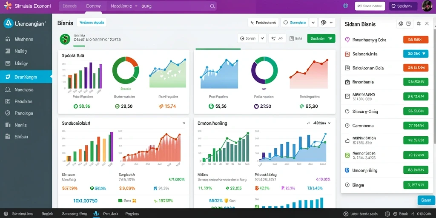
Task: Click the Simulaia Ekonoml pinwheel logo
Action: coord(8,6)
